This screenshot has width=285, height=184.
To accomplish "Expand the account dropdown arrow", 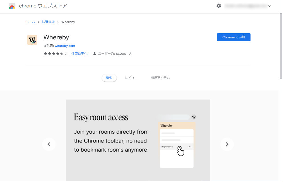I will point(269,6).
